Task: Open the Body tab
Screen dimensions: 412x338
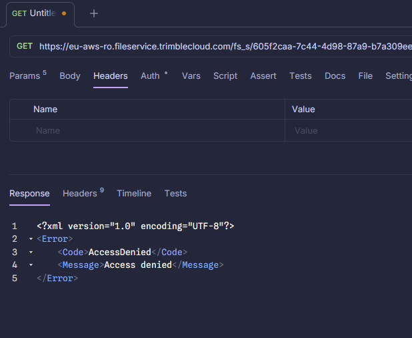Action: coord(70,75)
